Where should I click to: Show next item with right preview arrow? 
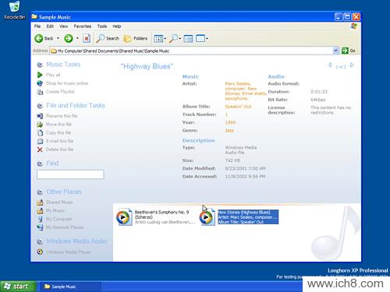tap(352, 65)
